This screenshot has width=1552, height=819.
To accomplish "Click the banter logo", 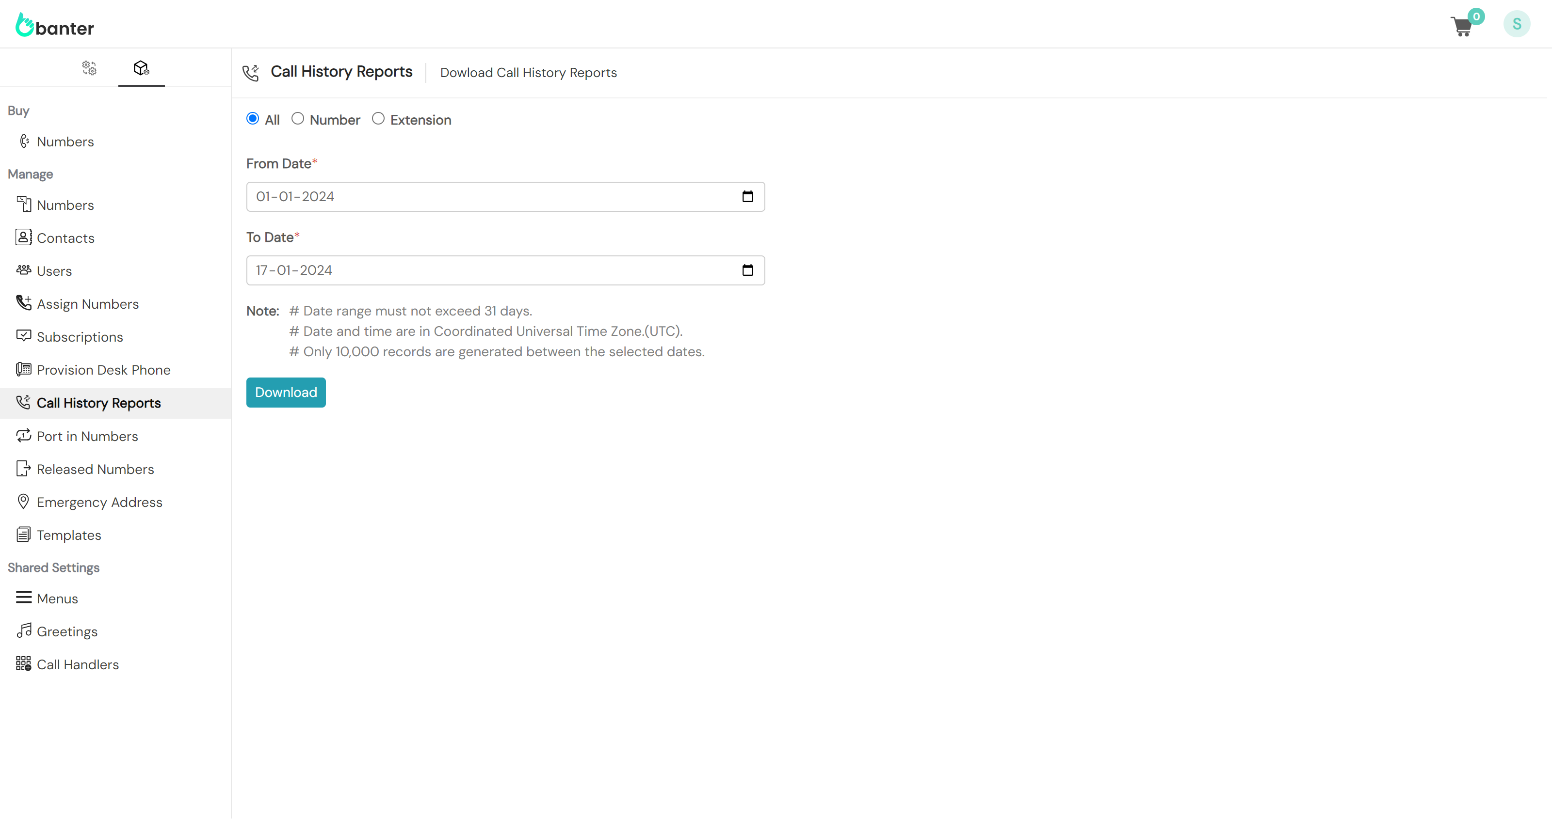I will pos(55,25).
